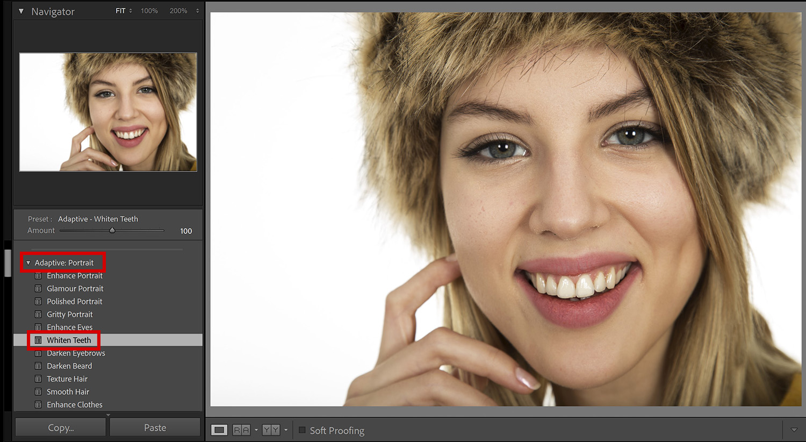Click the Paste button
Viewport: 806px width, 442px height.
point(155,426)
